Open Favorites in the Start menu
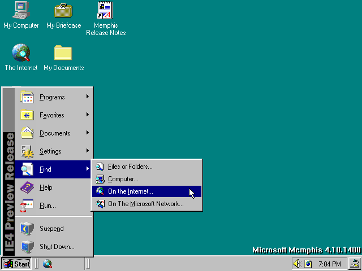The height and width of the screenshot is (271, 362). pyautogui.click(x=53, y=115)
